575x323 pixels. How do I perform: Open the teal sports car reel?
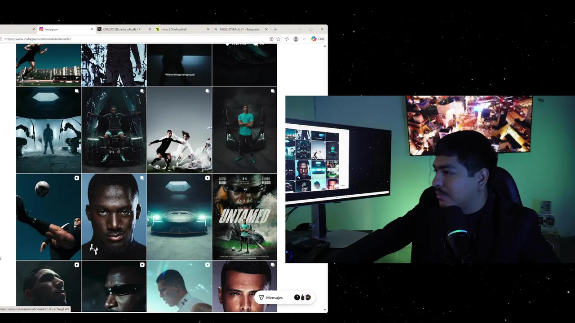(x=179, y=217)
